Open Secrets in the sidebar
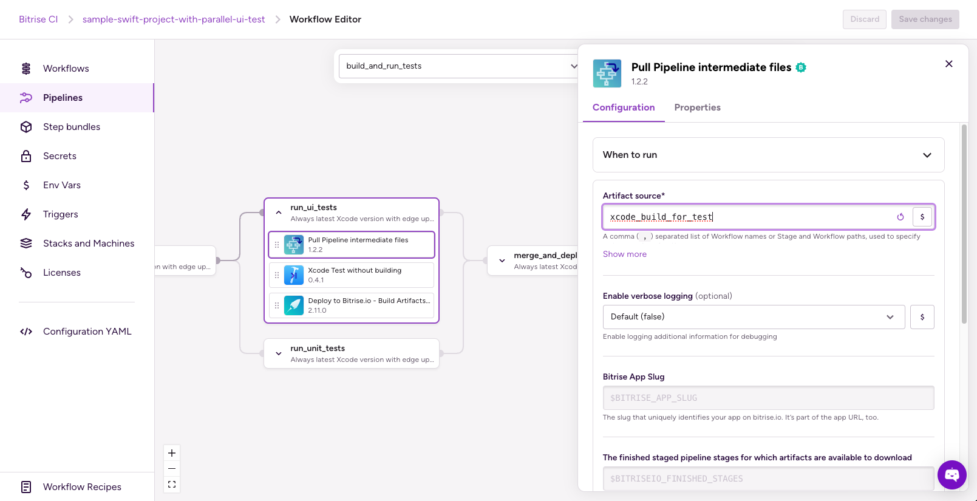This screenshot has width=977, height=501. point(77,156)
